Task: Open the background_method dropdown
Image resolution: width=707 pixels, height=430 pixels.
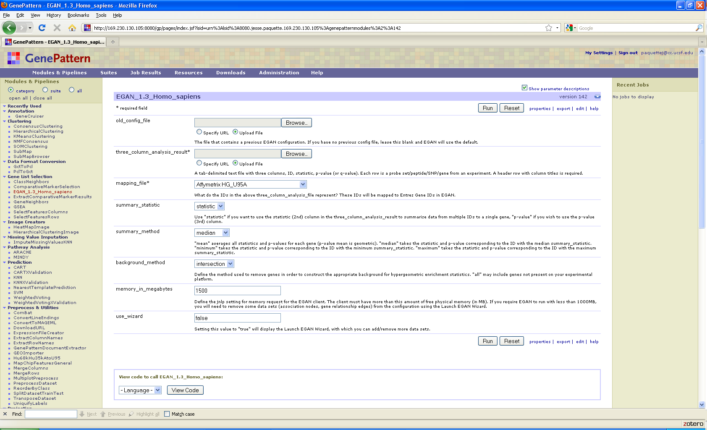Action: tap(214, 264)
